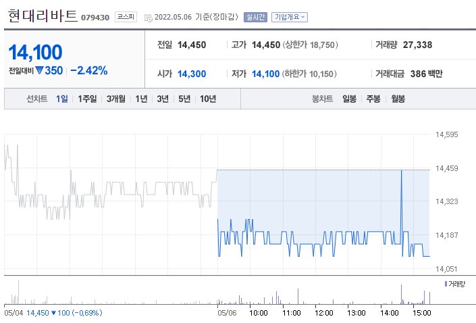The image size is (476, 323).
Task: Click the 현대리바트 stock name heading
Action: (42, 16)
